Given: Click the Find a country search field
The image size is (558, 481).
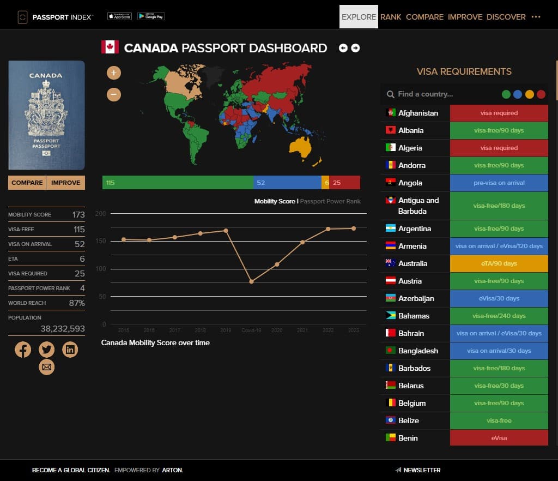Looking at the screenshot, I should click(x=441, y=94).
